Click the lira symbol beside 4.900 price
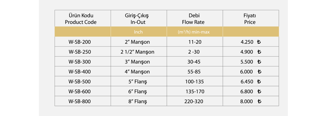327x116 pixels. [259, 52]
